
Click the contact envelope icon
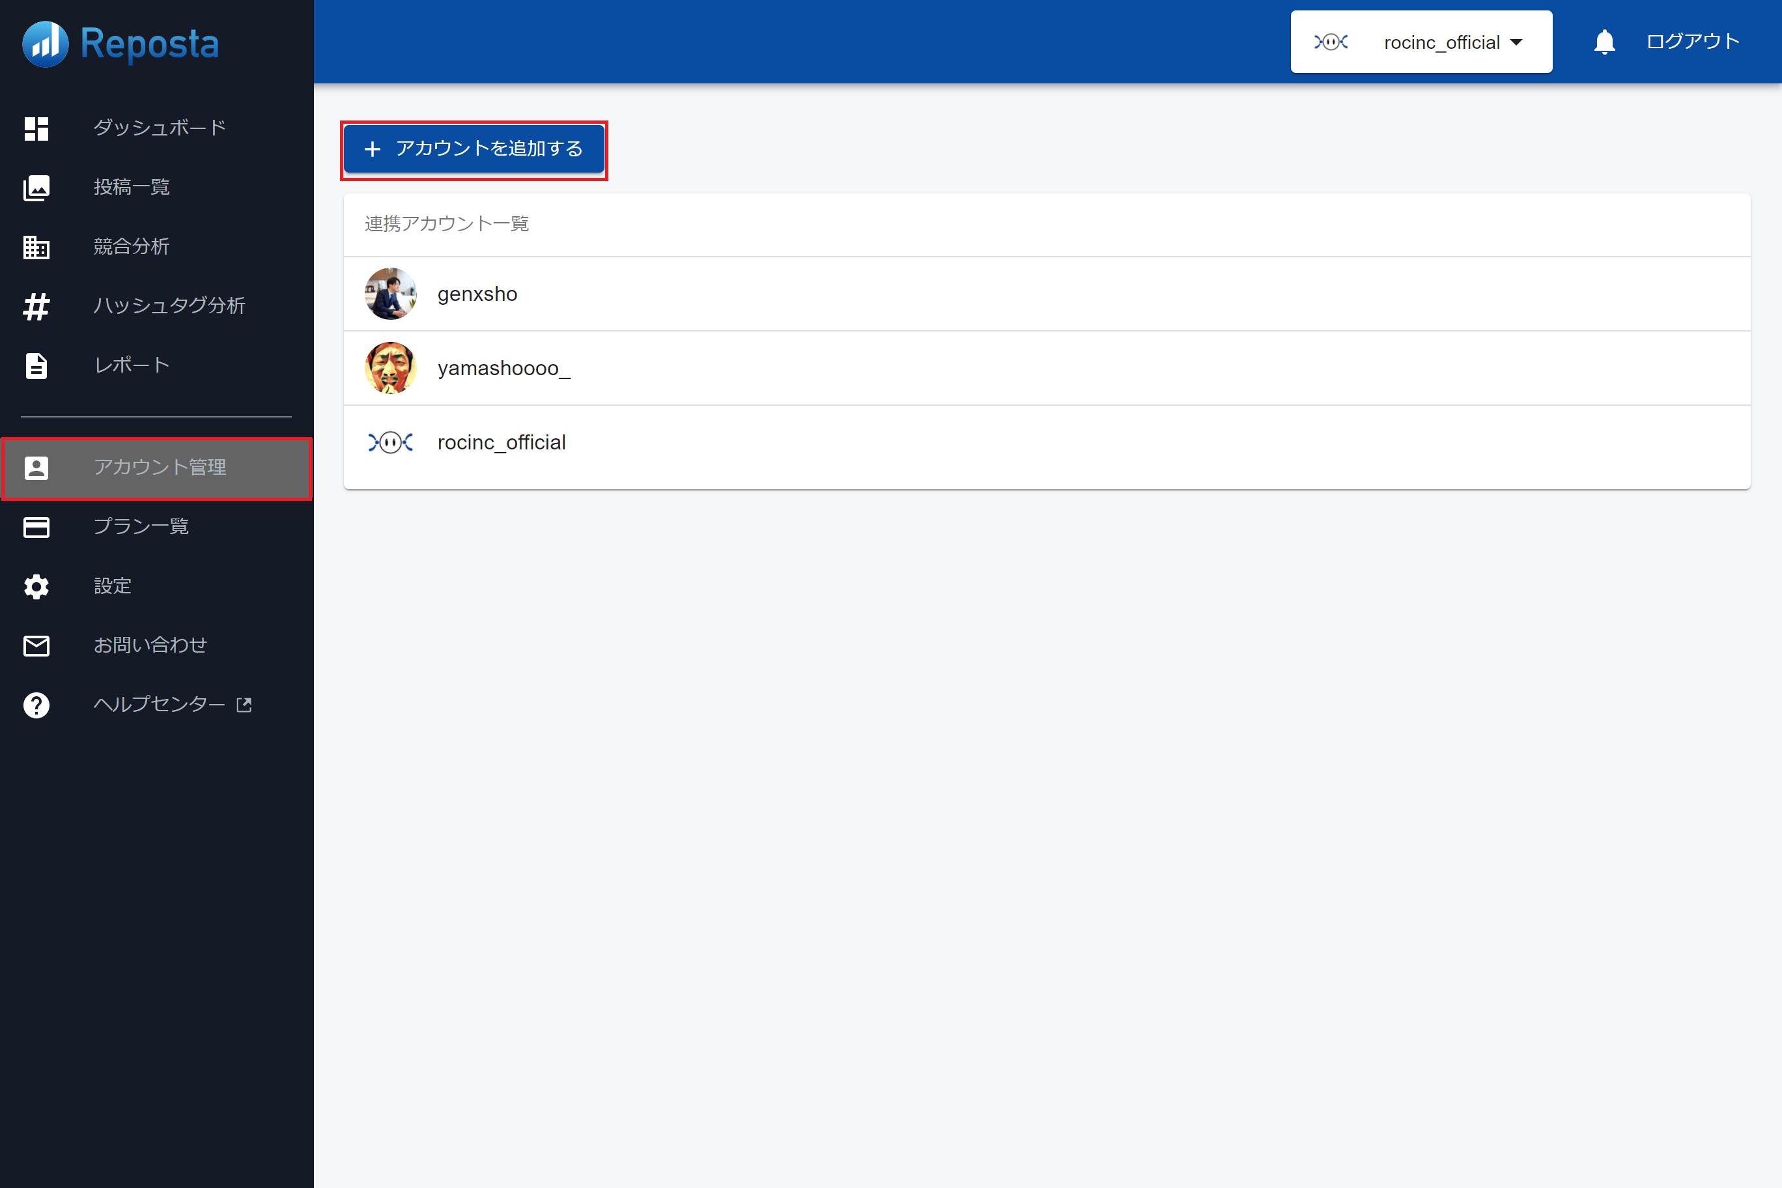pyautogui.click(x=36, y=645)
